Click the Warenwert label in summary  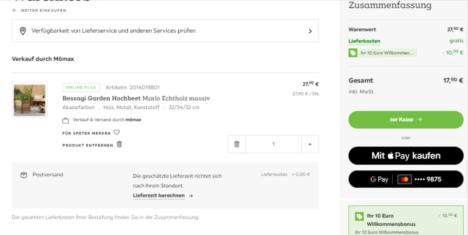click(362, 30)
